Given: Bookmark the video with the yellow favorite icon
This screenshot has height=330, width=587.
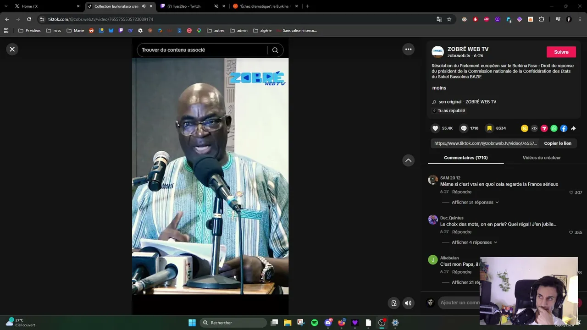Looking at the screenshot, I should click(x=489, y=128).
